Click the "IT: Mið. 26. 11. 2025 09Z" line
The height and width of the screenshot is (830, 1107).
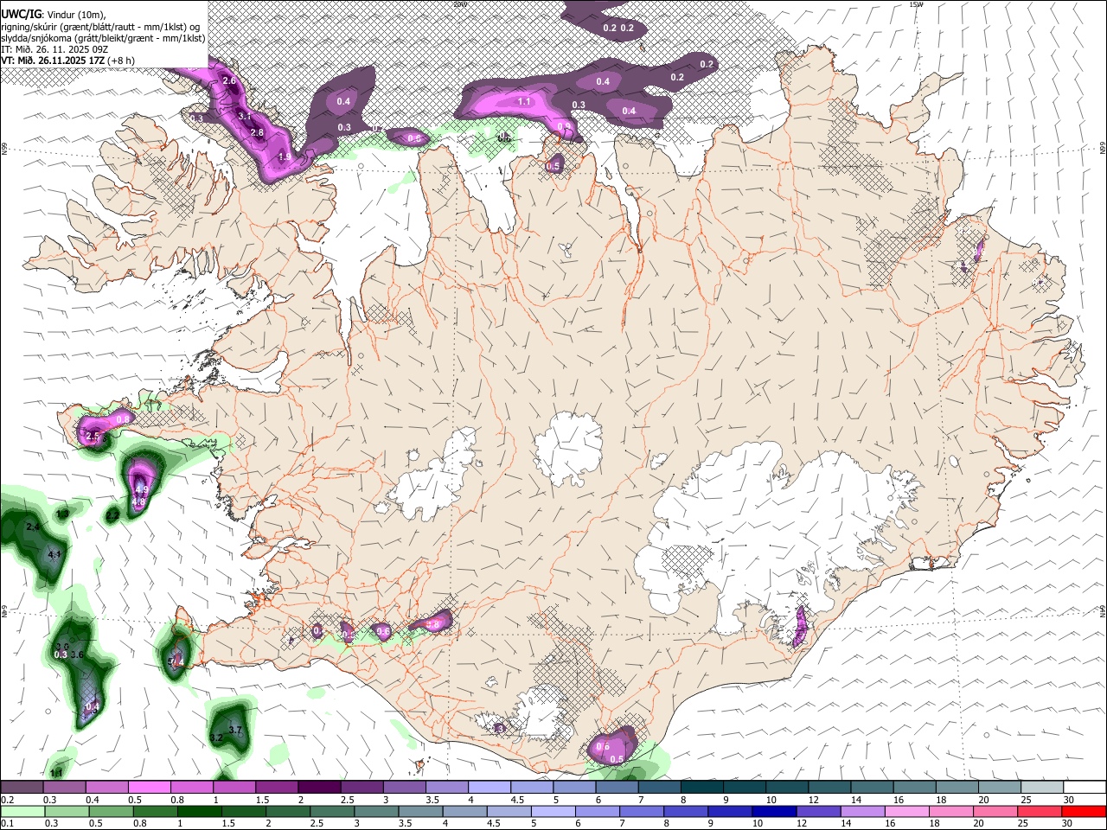54,49
